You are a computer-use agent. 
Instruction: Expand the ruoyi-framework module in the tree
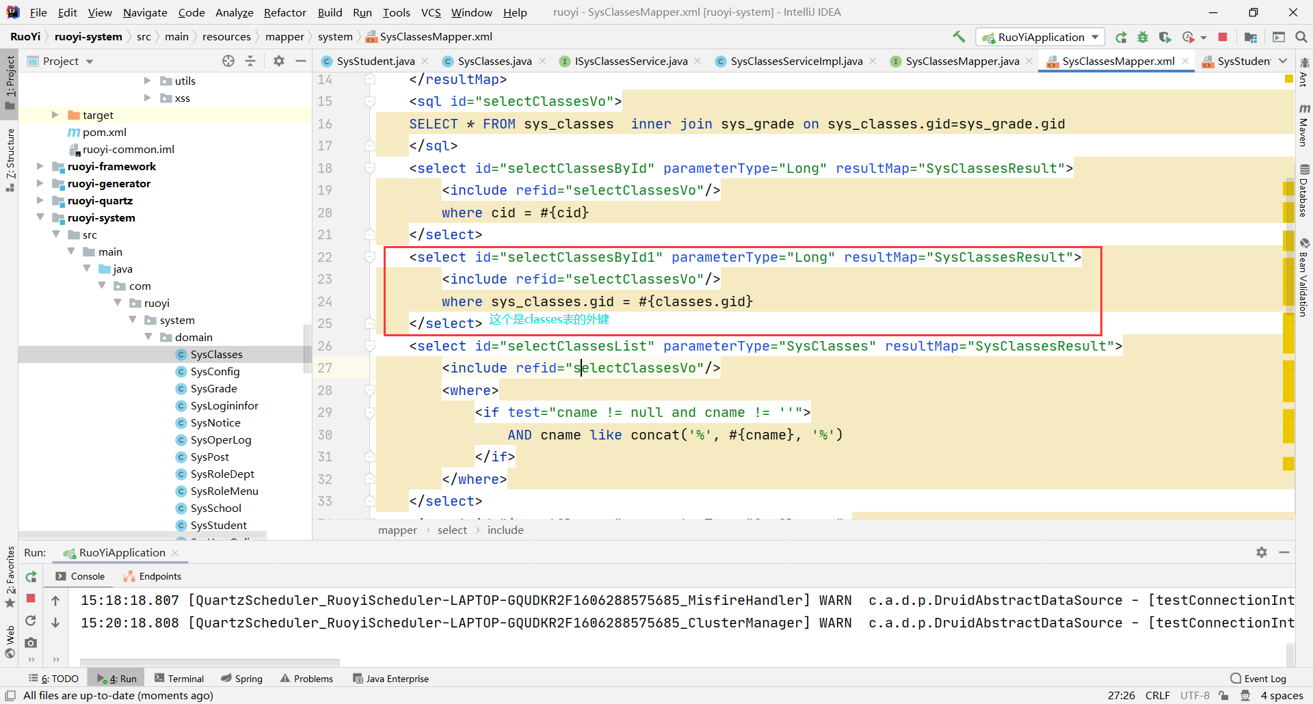[x=40, y=166]
